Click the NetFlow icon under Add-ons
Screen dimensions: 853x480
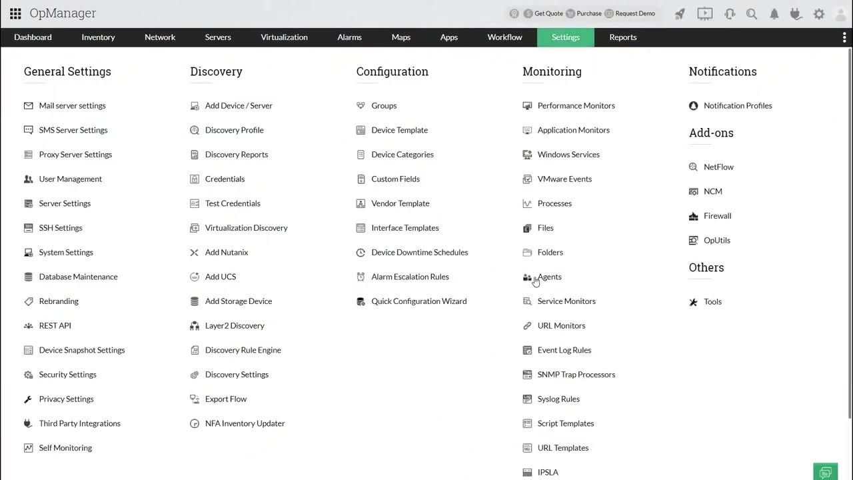tap(693, 167)
